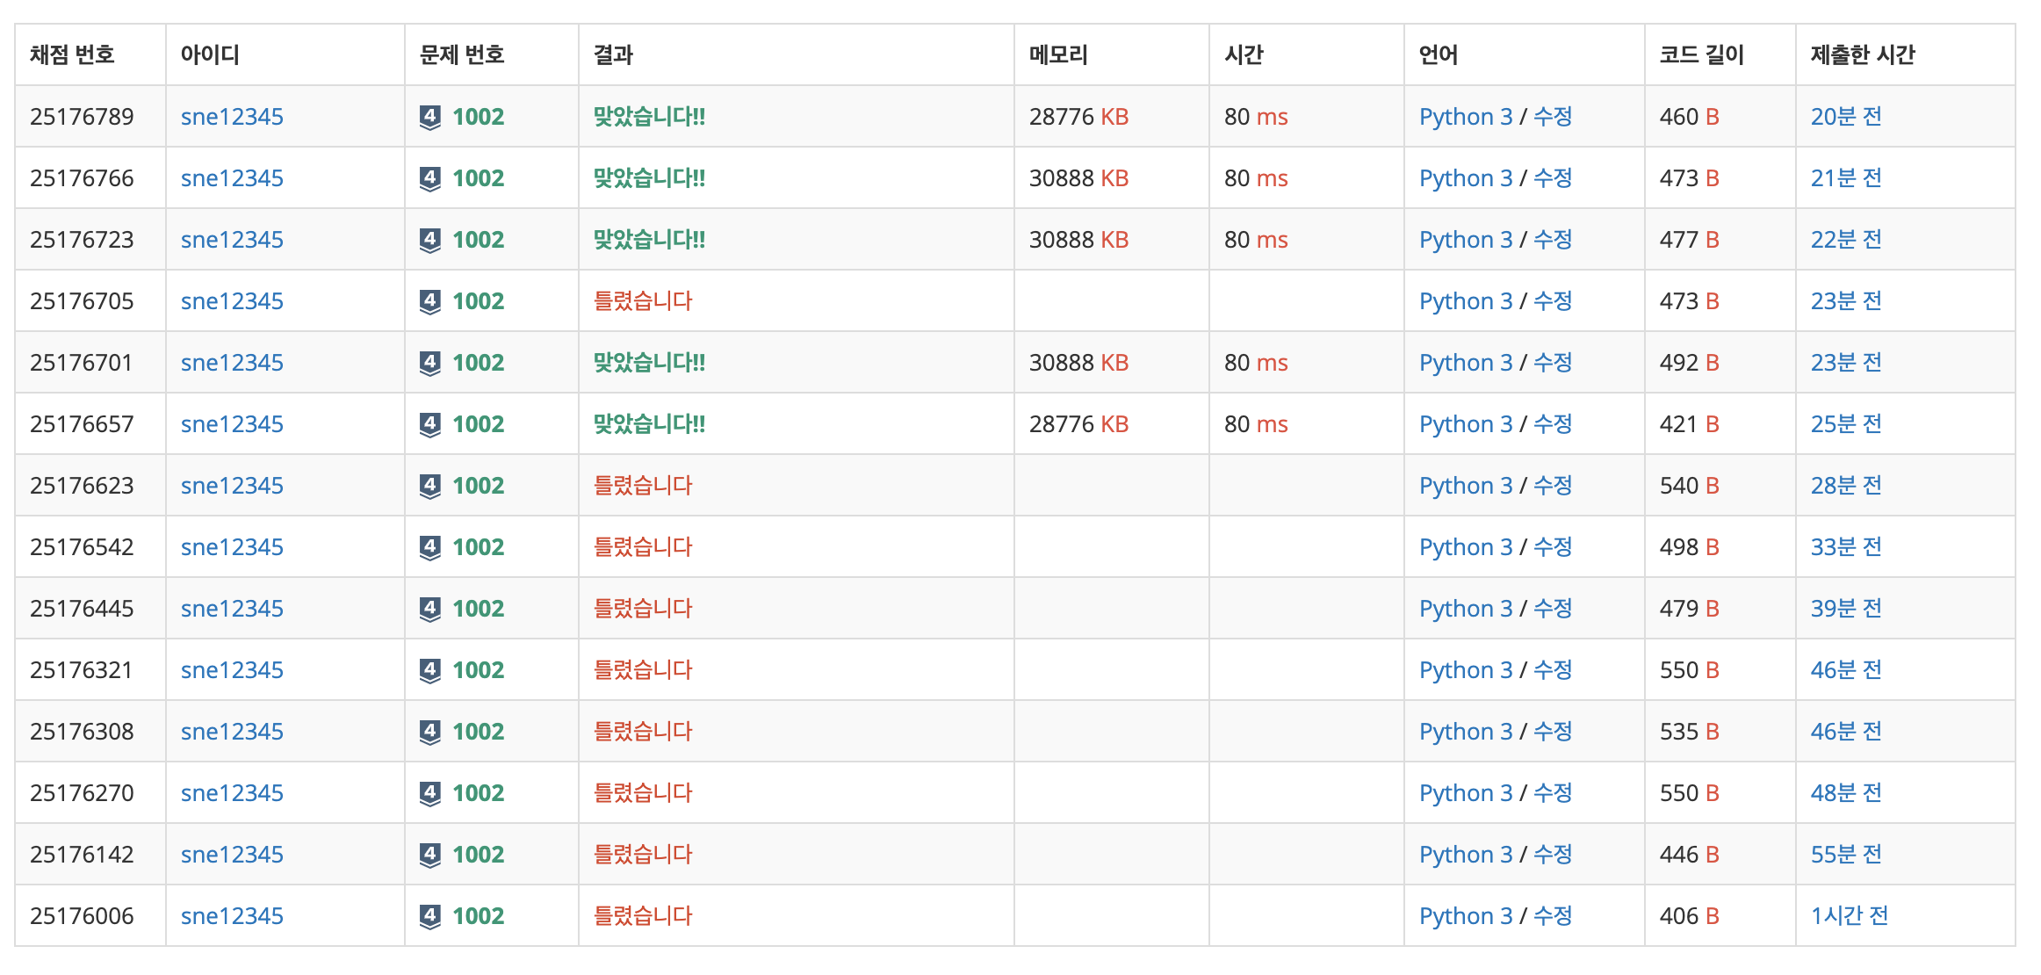Image resolution: width=2041 pixels, height=975 pixels.
Task: Click problem 1002 link in row 25176270
Action: [478, 793]
